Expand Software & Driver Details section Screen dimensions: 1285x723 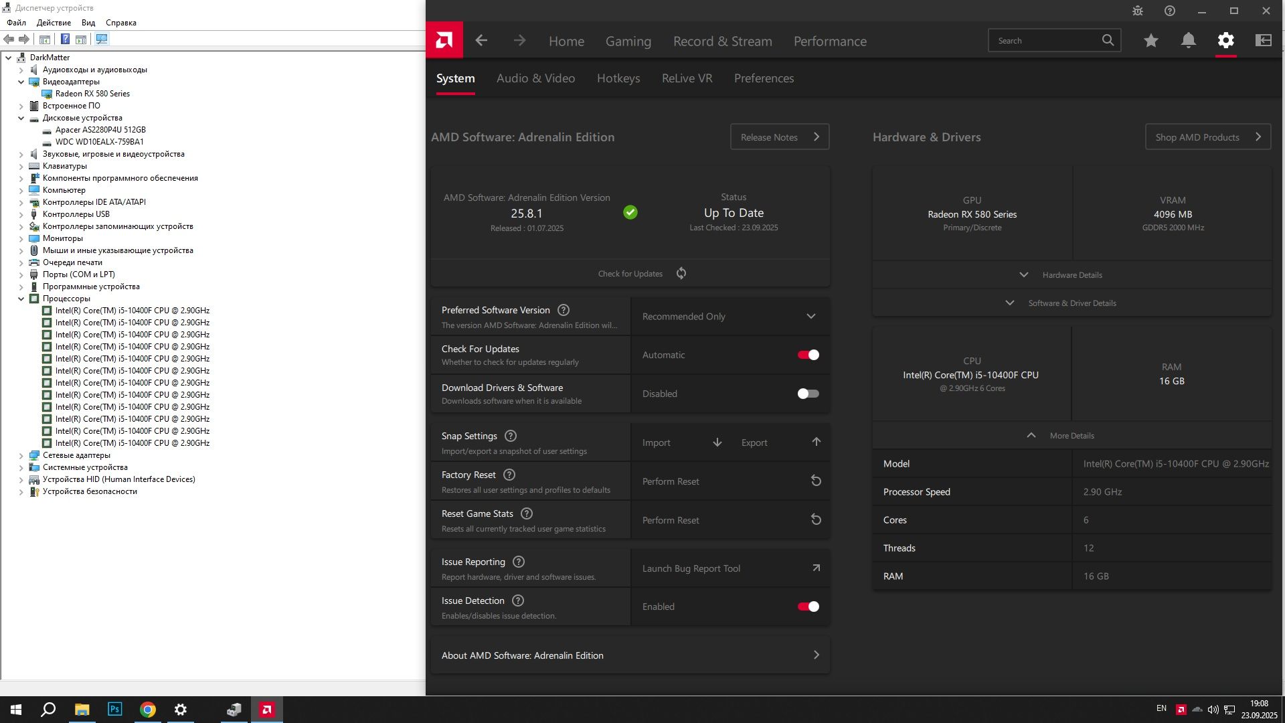coord(1072,303)
